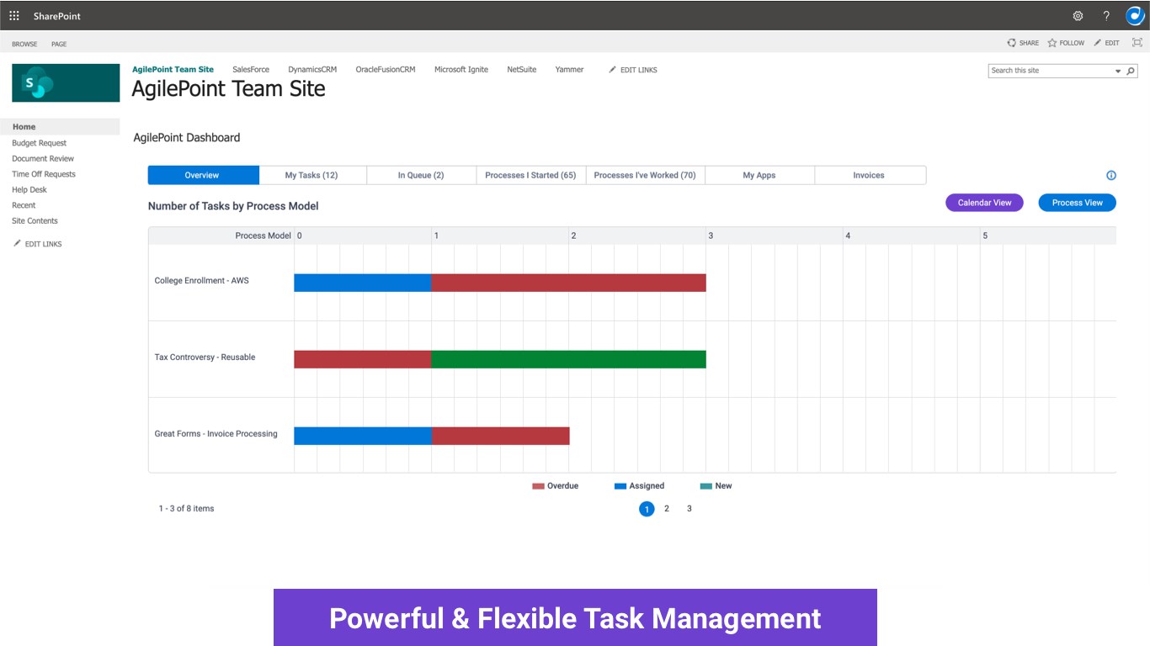The width and height of the screenshot is (1150, 646).
Task: Click red bar for Great Forms - Invoice Processing
Action: (x=501, y=436)
